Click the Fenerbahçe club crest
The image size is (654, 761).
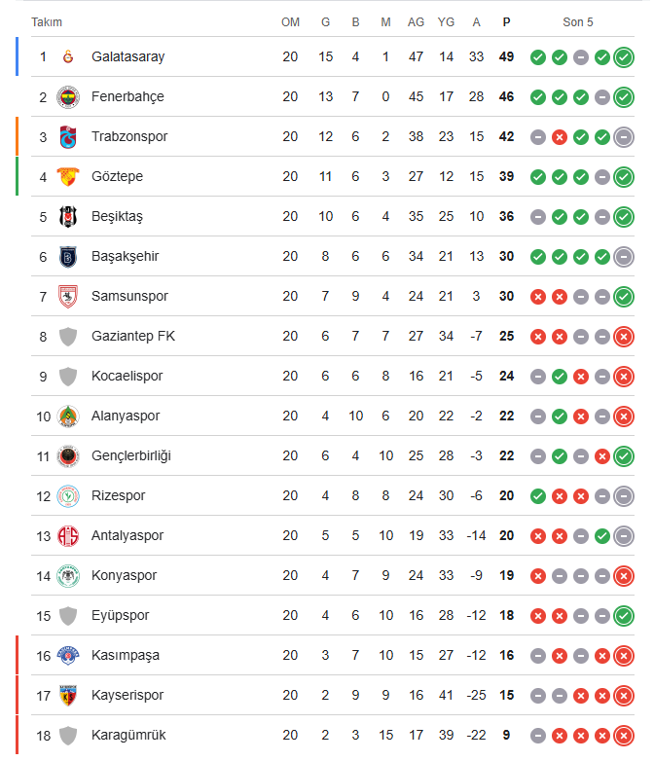(x=68, y=97)
